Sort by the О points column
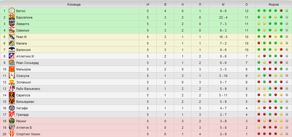The image size is (292, 137). (247, 4)
